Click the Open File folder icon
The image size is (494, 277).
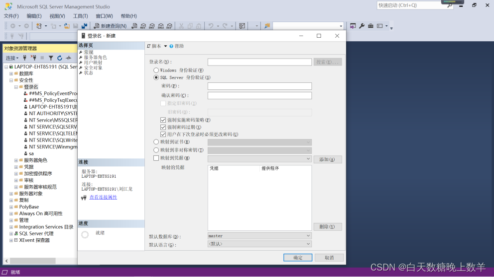point(67,26)
